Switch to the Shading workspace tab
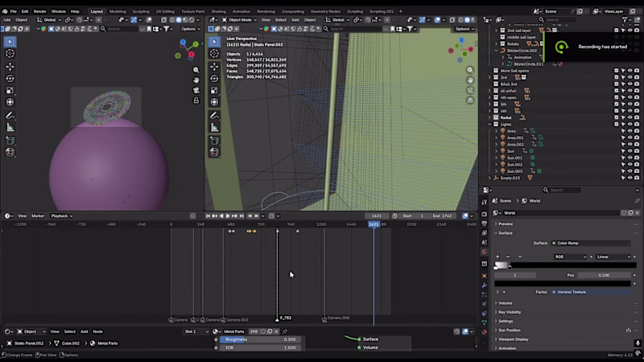 click(218, 11)
